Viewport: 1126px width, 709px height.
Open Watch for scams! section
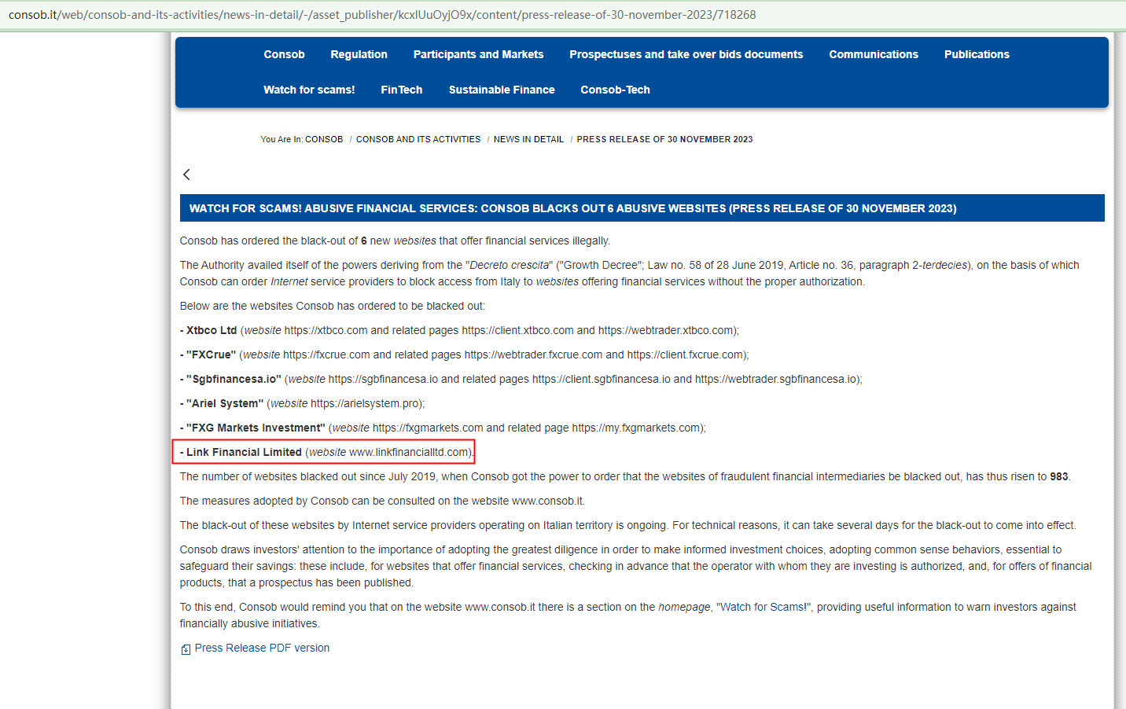click(x=309, y=90)
